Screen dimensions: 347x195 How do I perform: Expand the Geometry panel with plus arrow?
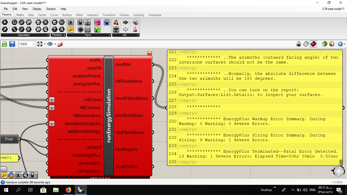tap(48, 35)
